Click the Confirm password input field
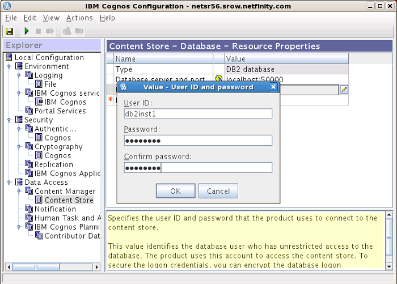 pos(198,168)
